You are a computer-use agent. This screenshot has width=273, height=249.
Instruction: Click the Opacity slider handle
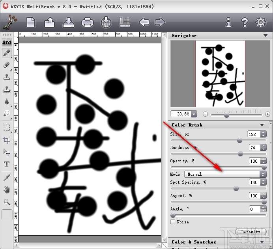pyautogui.click(x=264, y=167)
